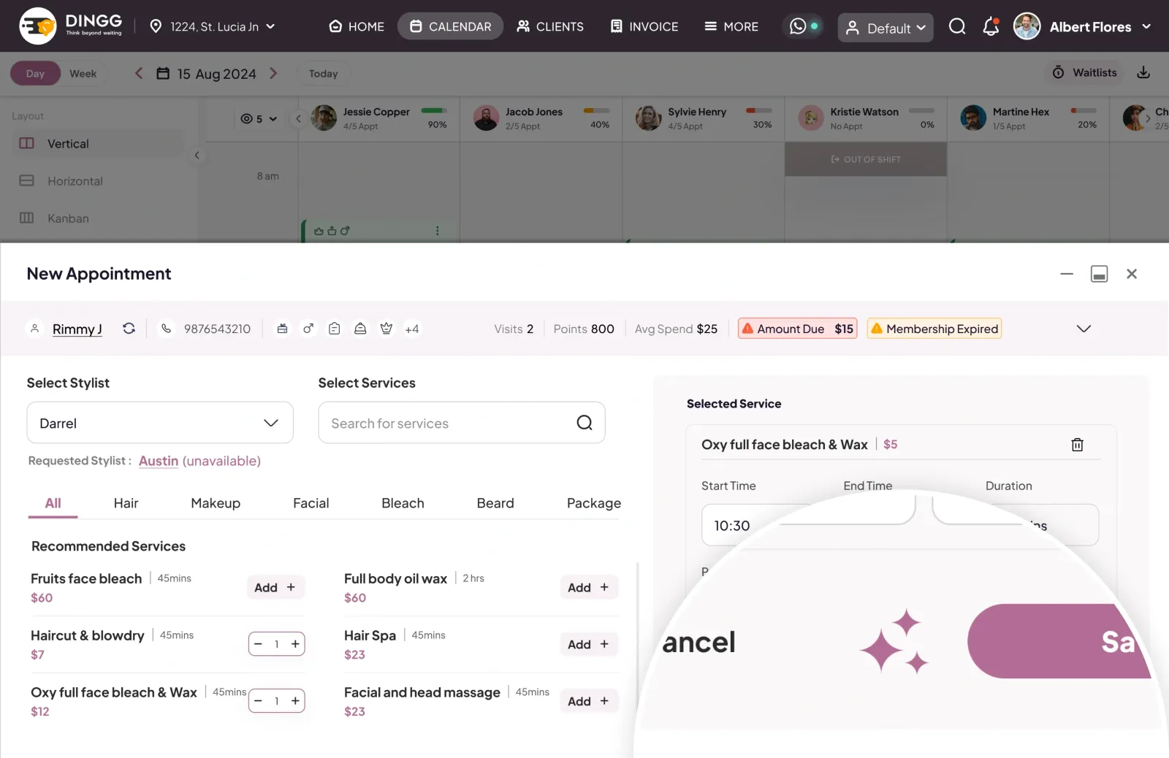Increase Haircut & blowdry quantity
The width and height of the screenshot is (1169, 758).
[295, 644]
